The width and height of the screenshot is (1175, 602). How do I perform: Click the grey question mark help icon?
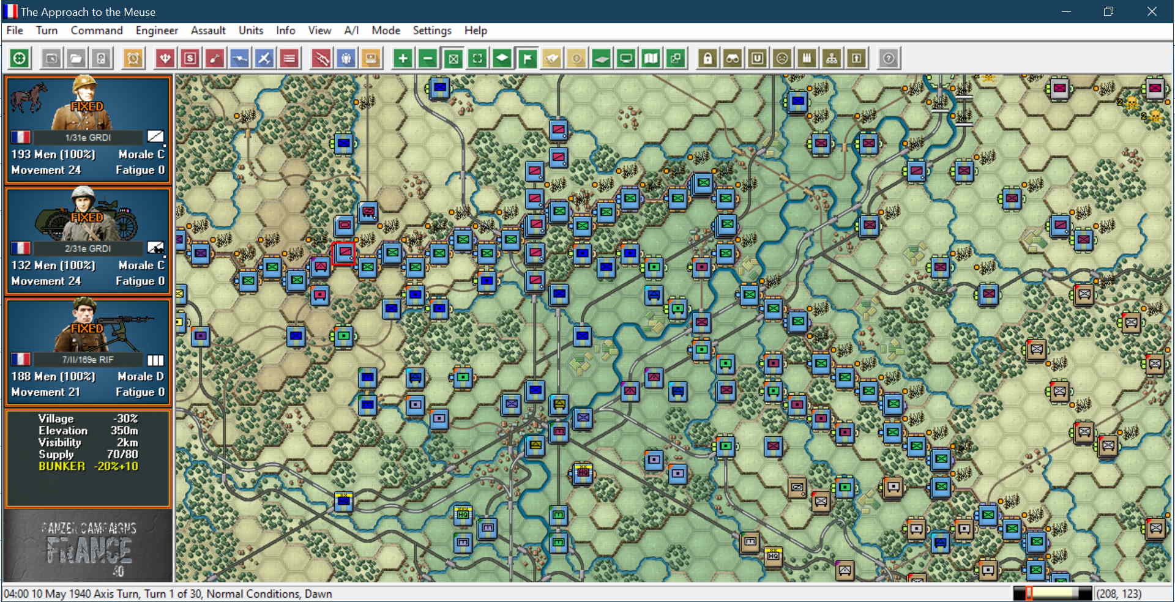pos(889,59)
